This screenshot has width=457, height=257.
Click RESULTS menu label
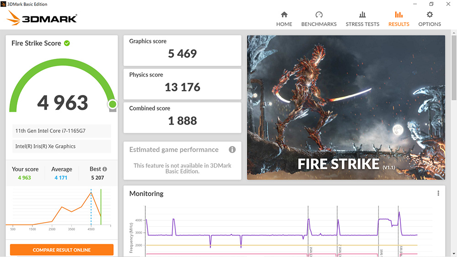click(x=399, y=24)
